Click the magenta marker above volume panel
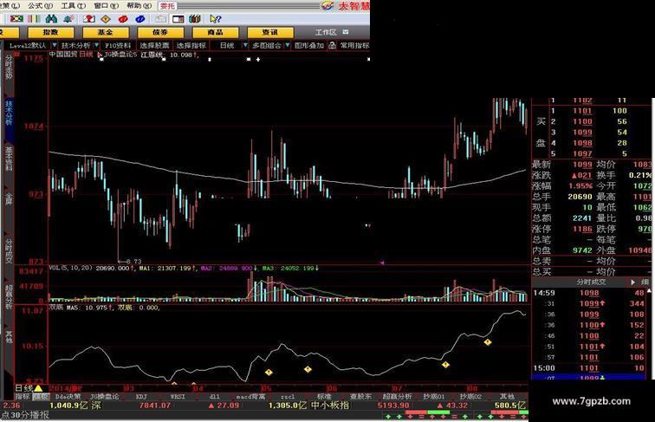 (382, 263)
